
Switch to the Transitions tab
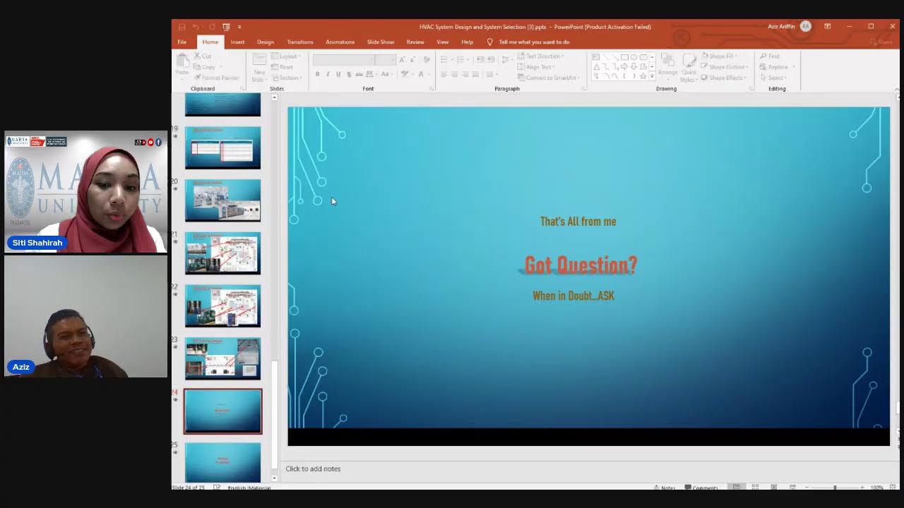(299, 42)
